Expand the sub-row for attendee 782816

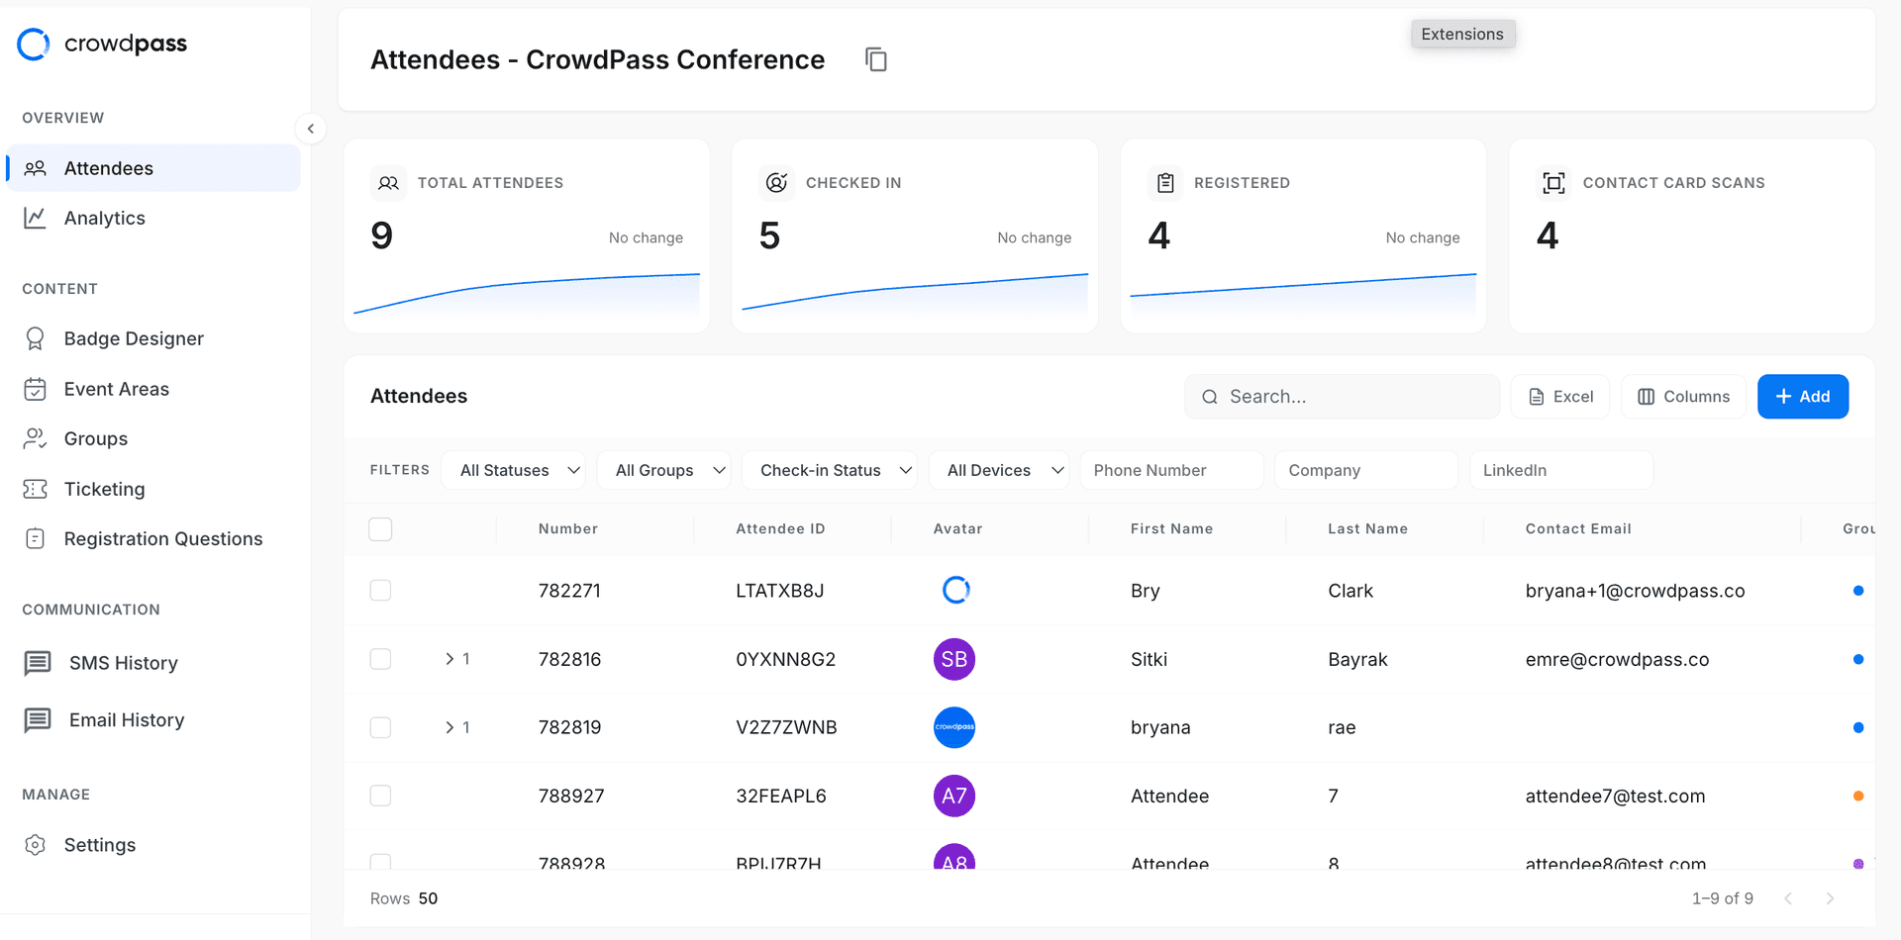[451, 659]
